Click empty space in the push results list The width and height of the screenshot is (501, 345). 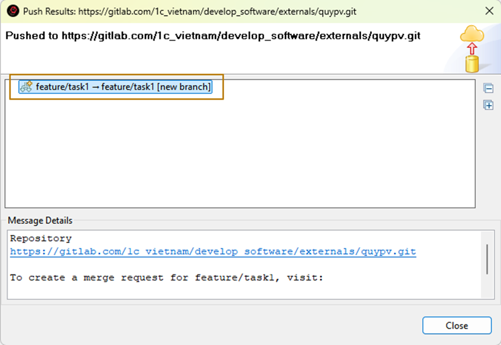pos(232,156)
